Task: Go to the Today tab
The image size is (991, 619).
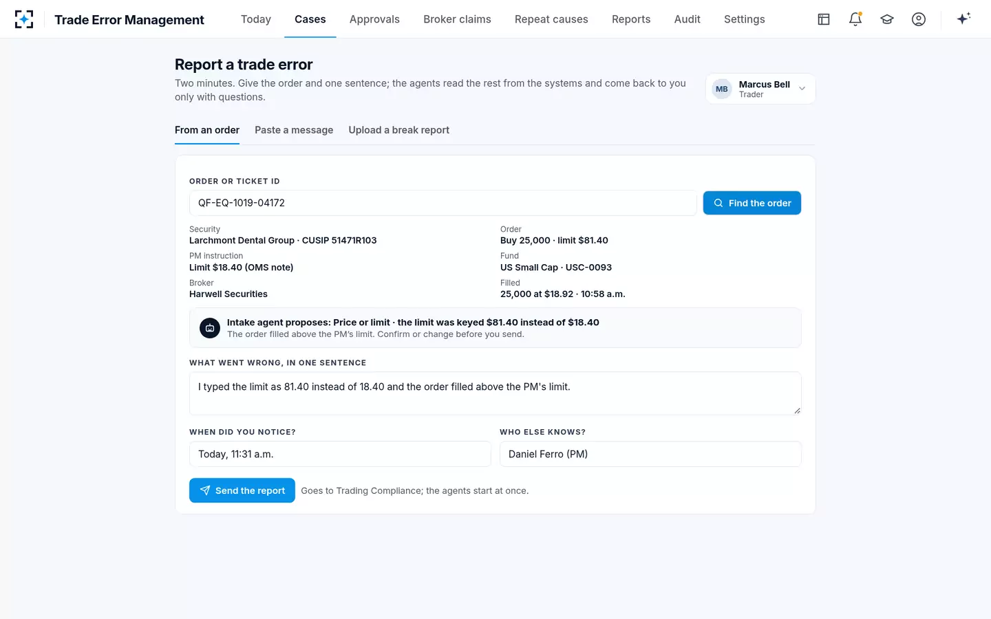Action: 256,19
